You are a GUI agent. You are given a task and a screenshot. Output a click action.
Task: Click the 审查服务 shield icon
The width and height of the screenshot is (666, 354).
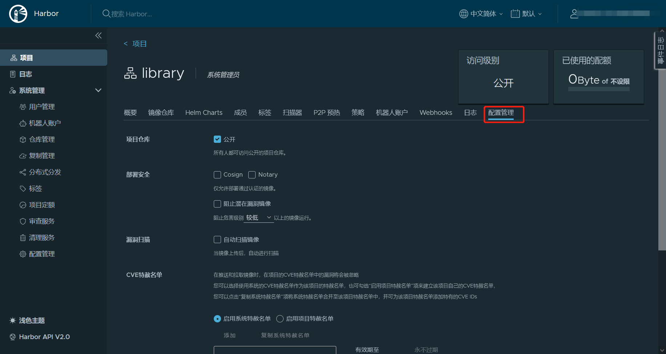(23, 221)
